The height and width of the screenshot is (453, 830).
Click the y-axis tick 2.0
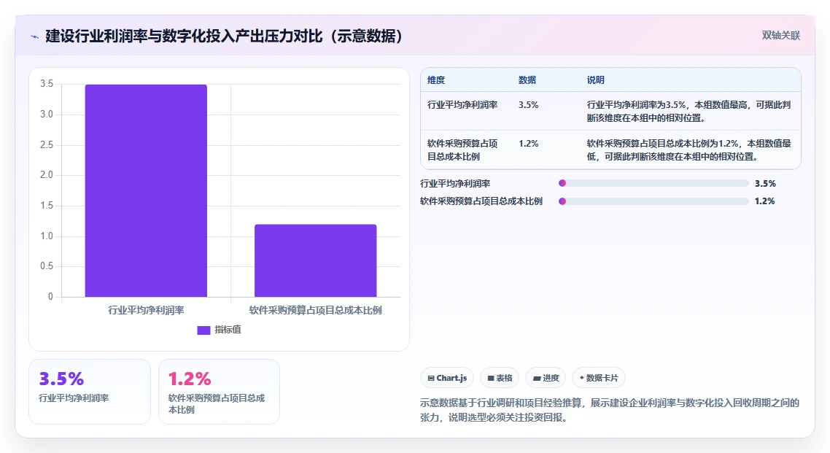click(x=47, y=174)
